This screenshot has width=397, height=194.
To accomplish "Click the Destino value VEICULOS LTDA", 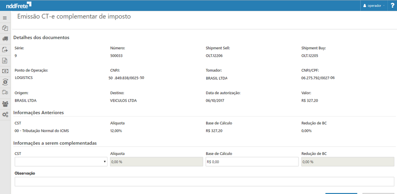I will [x=123, y=101].
